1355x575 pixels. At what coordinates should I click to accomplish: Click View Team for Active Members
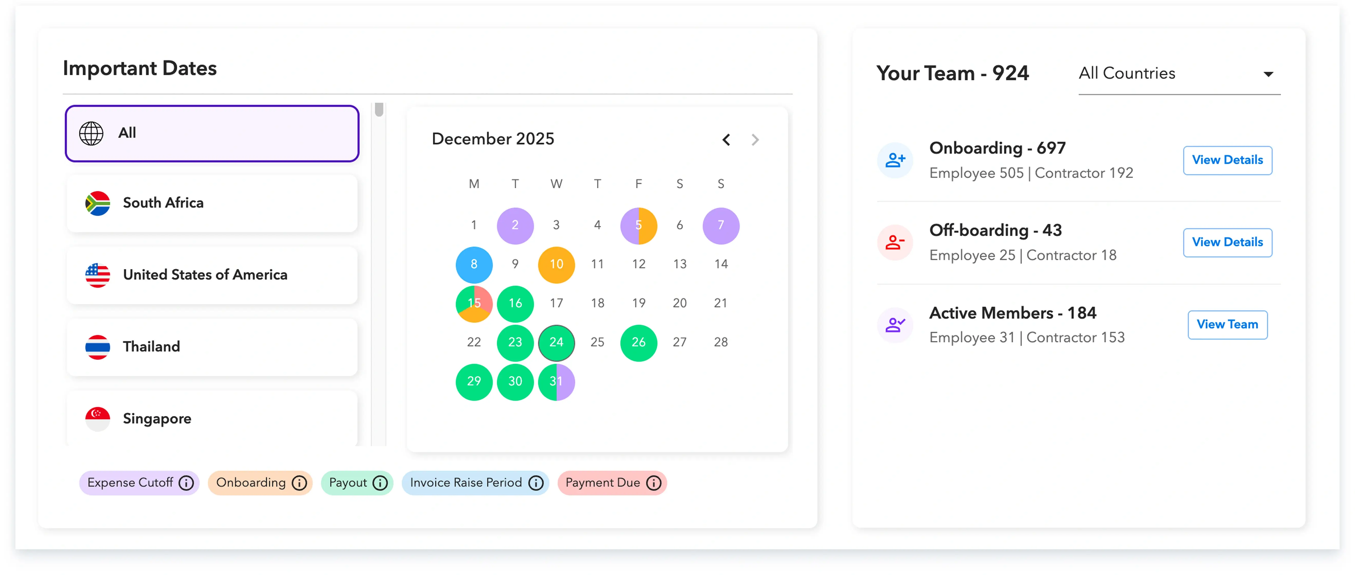click(x=1227, y=325)
